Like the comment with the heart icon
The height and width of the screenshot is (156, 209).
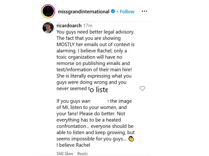[x=142, y=88]
